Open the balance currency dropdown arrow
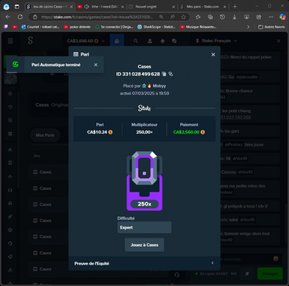The image size is (289, 286). [103, 41]
